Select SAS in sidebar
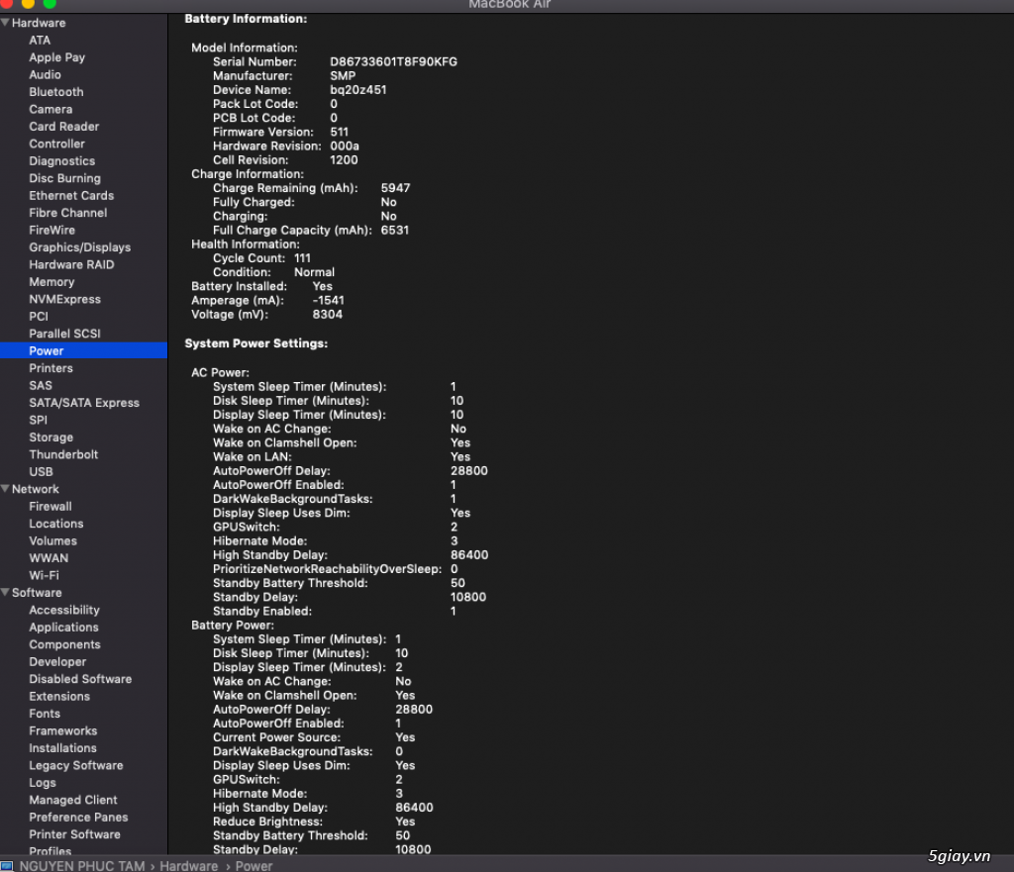Screen dimensions: 1014x872 40,385
